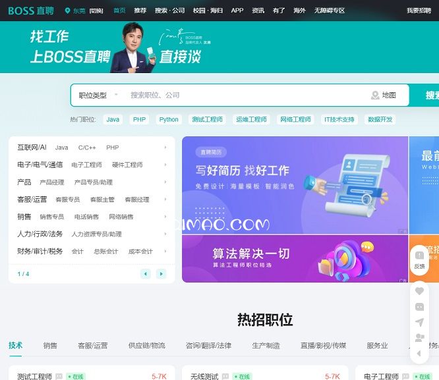The width and height of the screenshot is (439, 380).
Task: Open 首页 in top navigation
Action: (x=119, y=11)
